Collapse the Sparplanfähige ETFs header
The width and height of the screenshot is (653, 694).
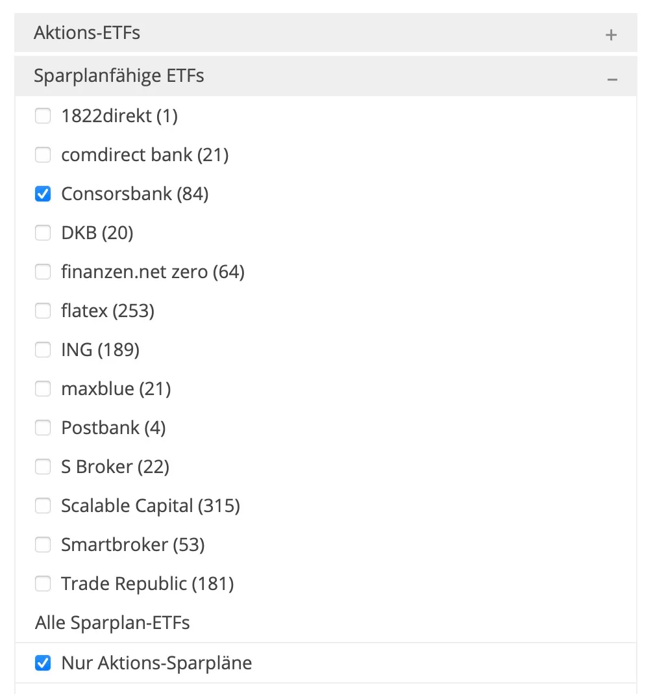326,76
